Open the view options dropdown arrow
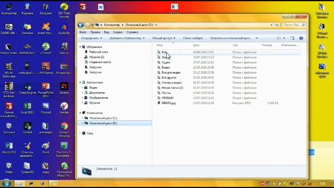Viewport: 334px width, 188px height. coord(284,38)
